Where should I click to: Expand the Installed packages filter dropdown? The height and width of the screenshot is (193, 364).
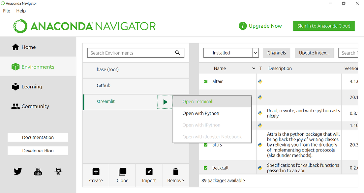255,53
